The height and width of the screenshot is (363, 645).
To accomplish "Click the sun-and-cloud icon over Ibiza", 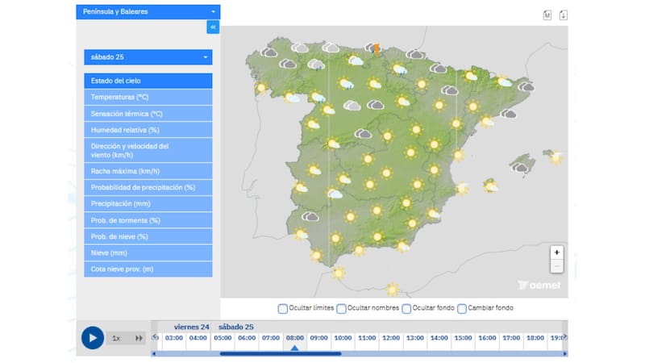I will coord(490,187).
